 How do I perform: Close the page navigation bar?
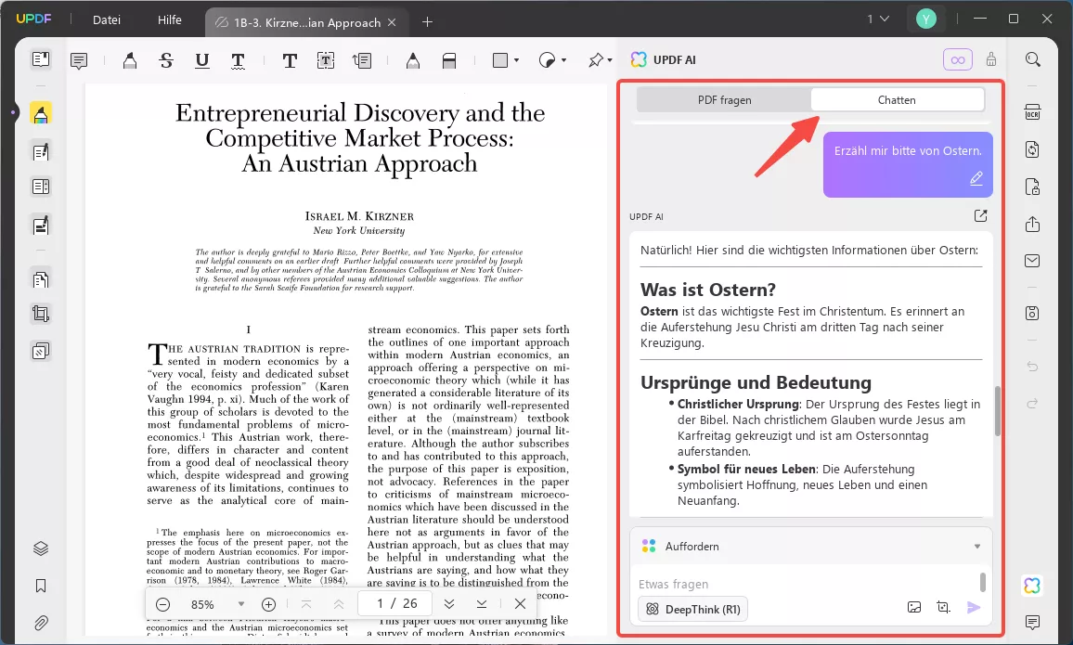tap(520, 603)
